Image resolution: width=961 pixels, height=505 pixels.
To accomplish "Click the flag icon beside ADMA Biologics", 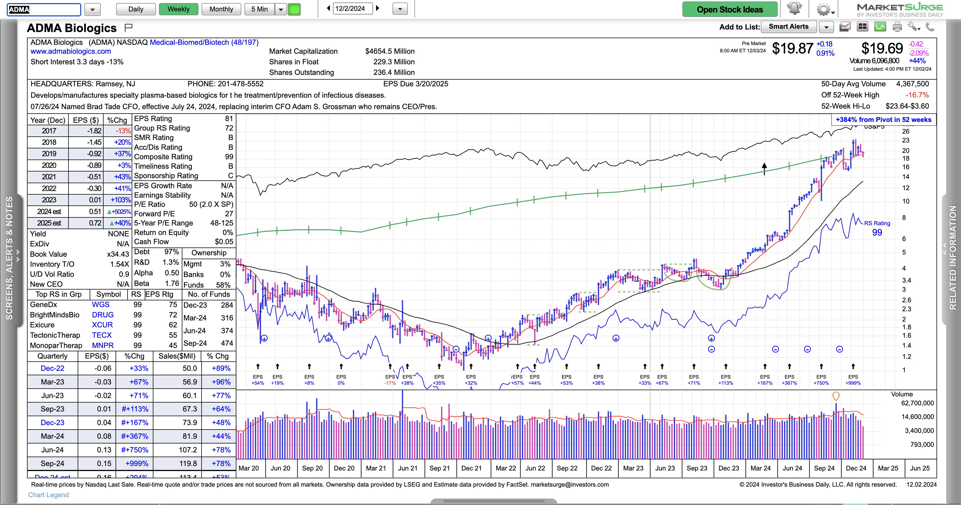I will (128, 27).
